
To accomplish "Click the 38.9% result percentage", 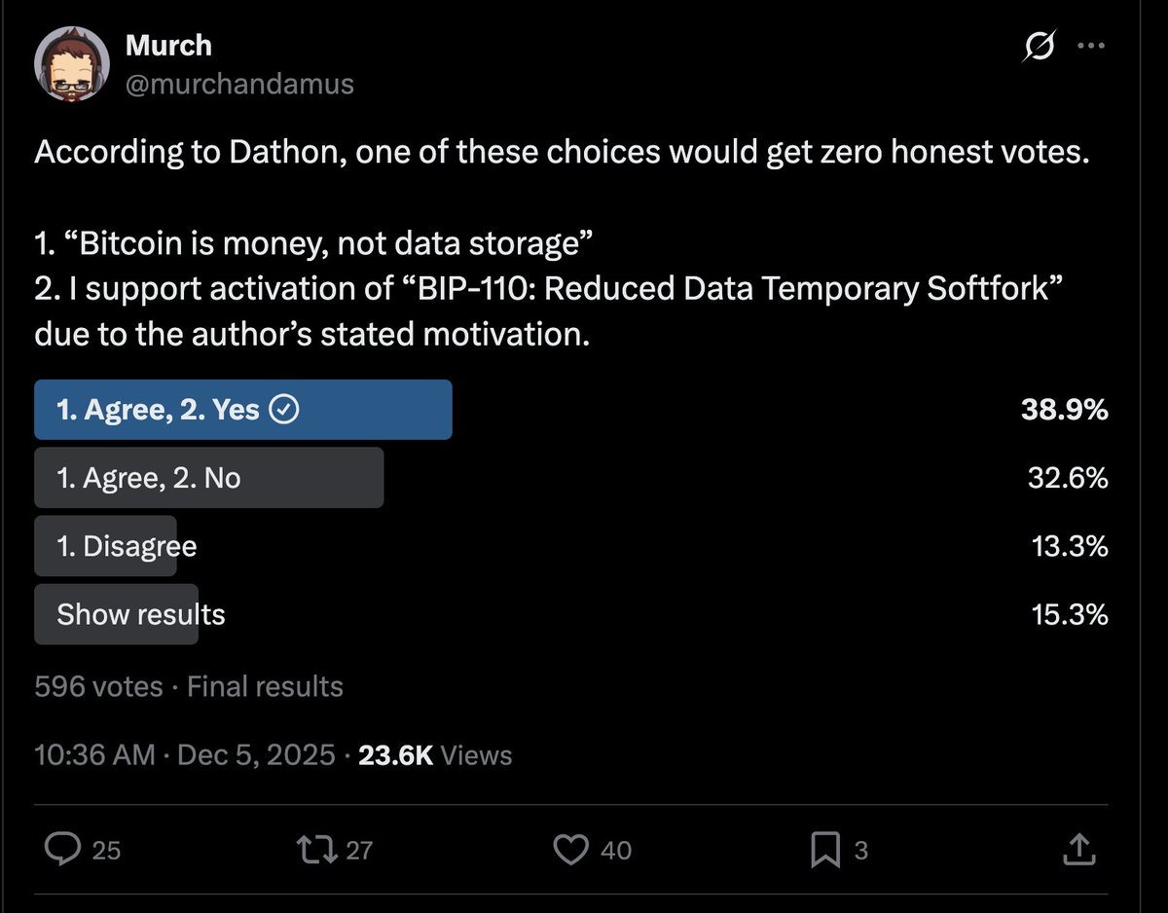I will coord(1065,410).
